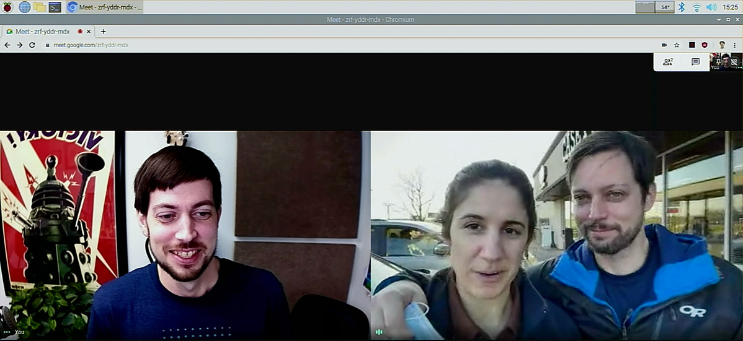Viewport: 743px width, 341px height.
Task: Open the Bluetooth tray menu
Action: (682, 7)
